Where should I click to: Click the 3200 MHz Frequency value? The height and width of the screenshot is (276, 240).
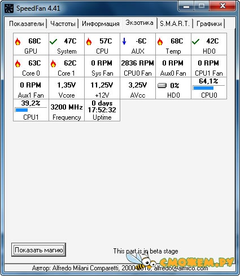pos(67,107)
